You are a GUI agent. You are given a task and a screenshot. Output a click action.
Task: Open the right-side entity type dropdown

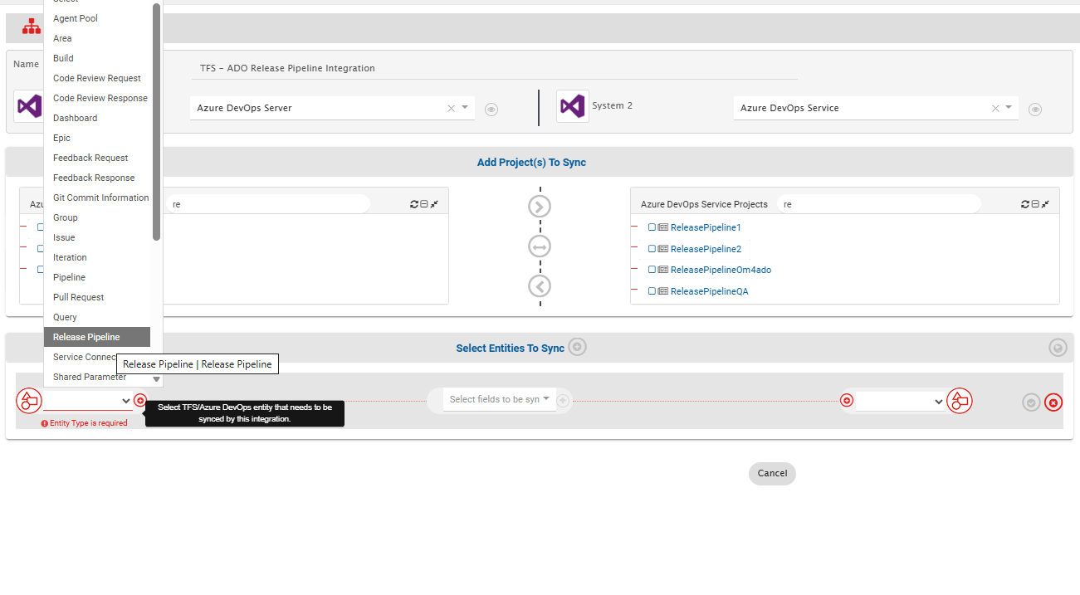(900, 402)
